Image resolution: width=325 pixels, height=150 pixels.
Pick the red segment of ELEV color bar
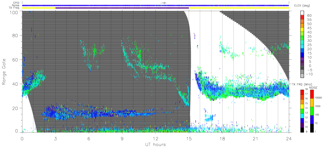(x=302, y=17)
